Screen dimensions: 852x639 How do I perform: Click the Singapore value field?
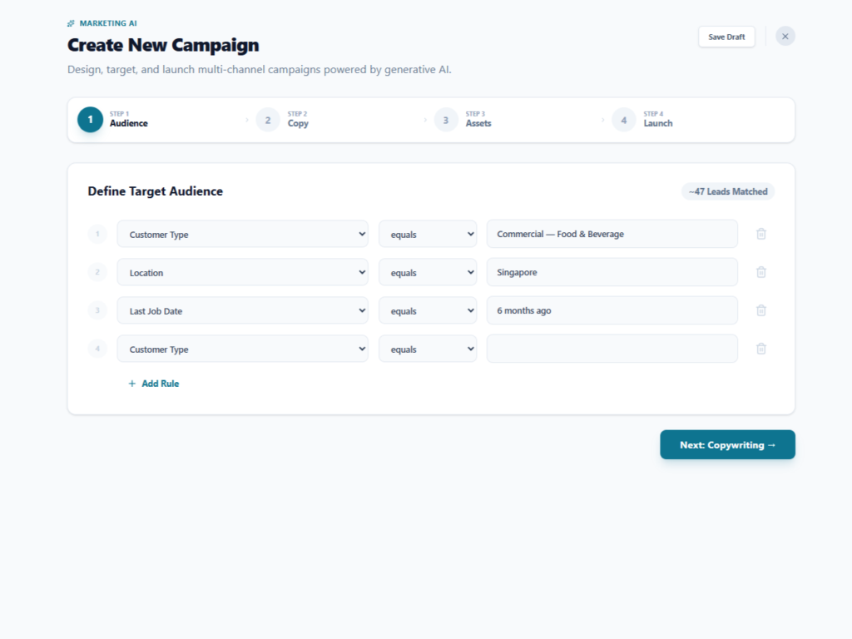[612, 272]
